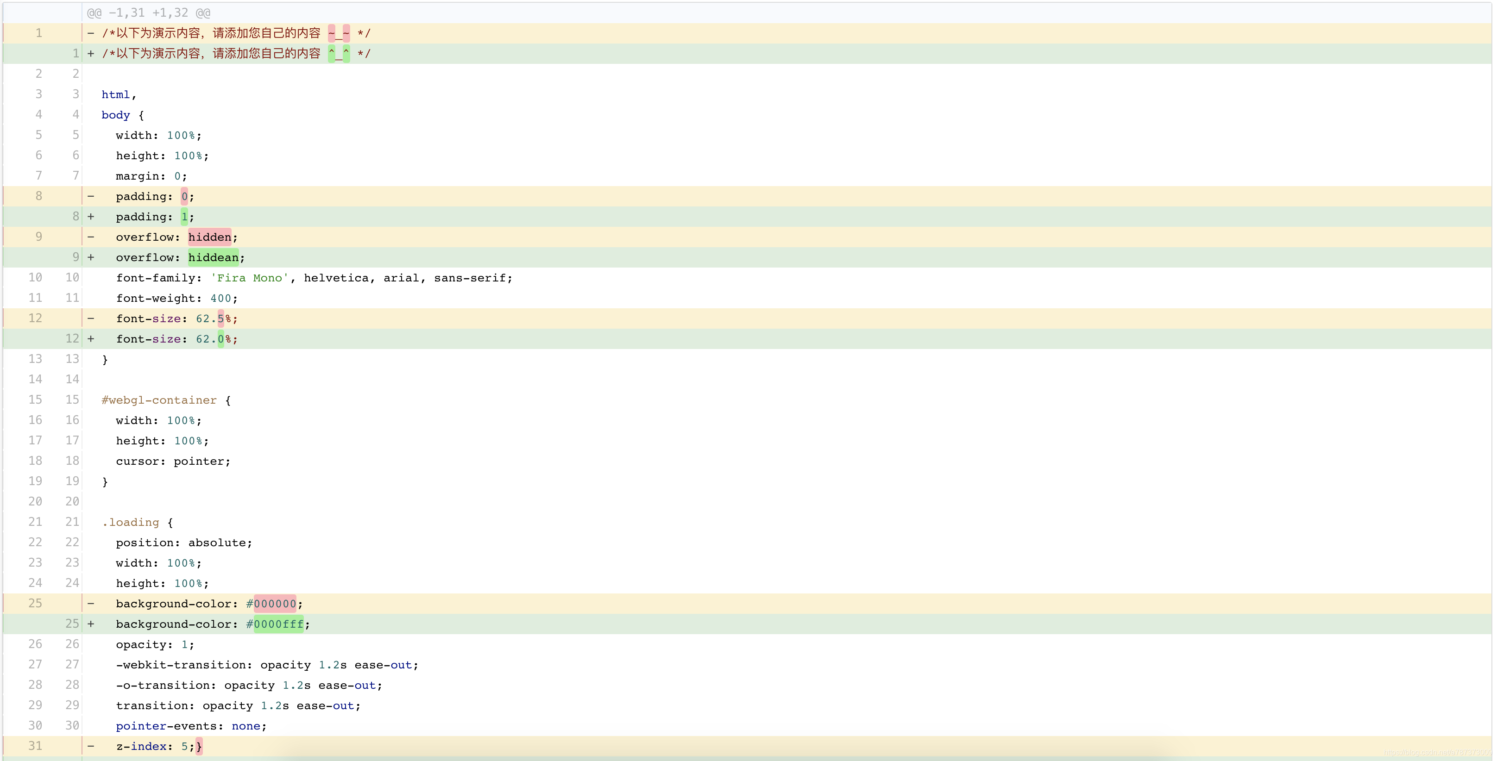
Task: Click the added line 'padding: 1;'
Action: (x=747, y=217)
